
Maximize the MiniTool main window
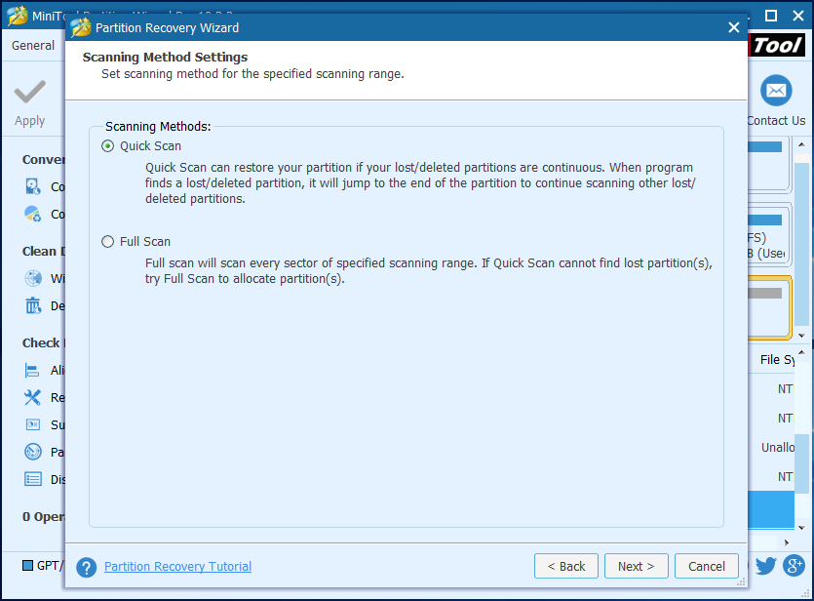pos(771,17)
